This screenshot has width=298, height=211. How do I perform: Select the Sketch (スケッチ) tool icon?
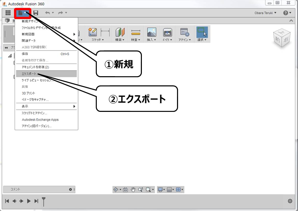tap(92, 32)
